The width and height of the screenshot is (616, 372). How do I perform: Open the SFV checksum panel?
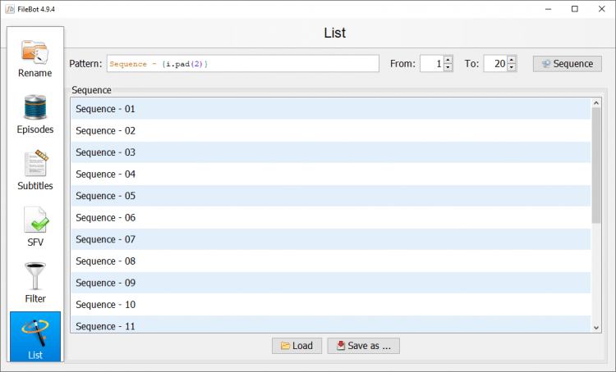[x=35, y=227]
